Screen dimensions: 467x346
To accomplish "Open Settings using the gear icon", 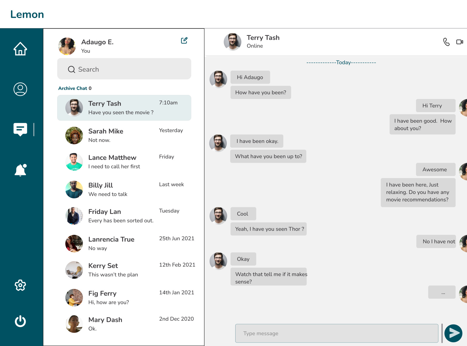I will [20, 286].
